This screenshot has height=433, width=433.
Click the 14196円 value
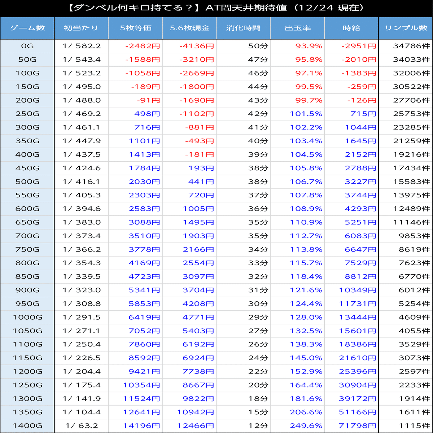point(141,426)
